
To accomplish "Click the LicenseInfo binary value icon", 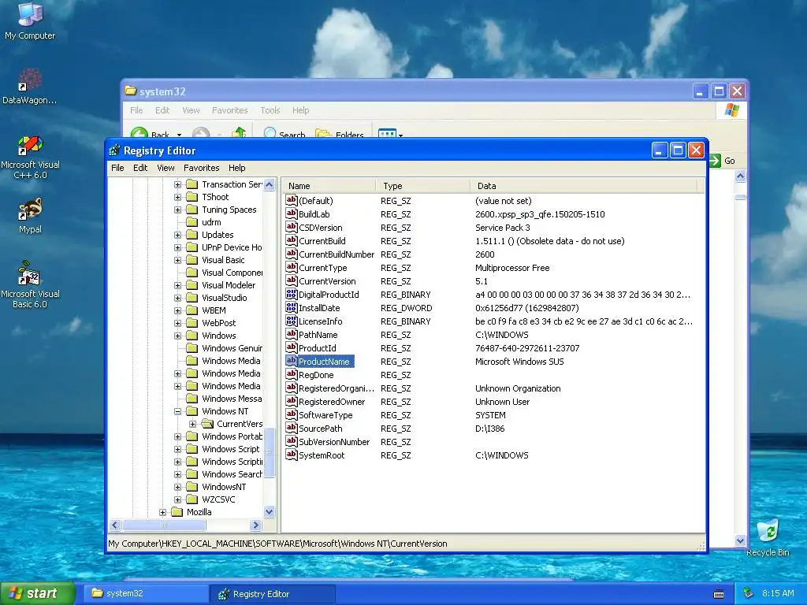I will point(292,321).
